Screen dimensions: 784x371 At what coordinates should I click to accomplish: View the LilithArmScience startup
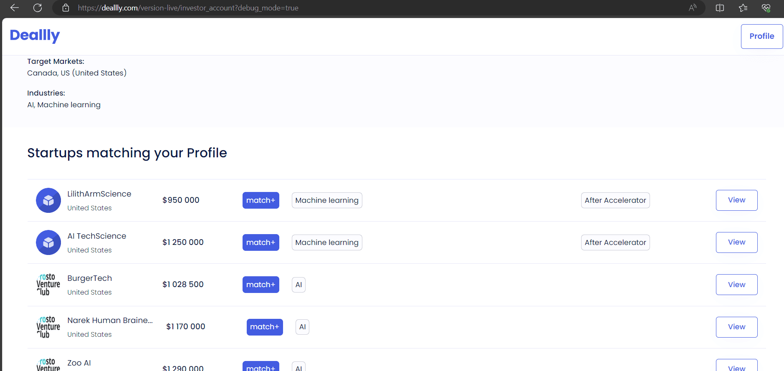pyautogui.click(x=737, y=200)
